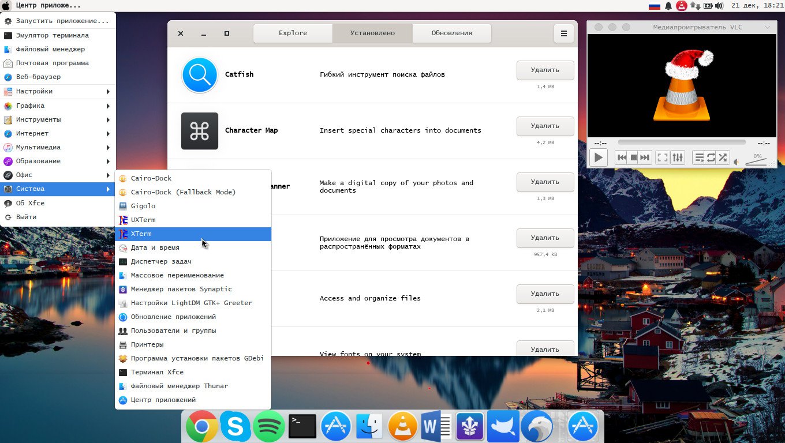Click the VLC cone icon in dock
785x443 pixels.
point(402,427)
